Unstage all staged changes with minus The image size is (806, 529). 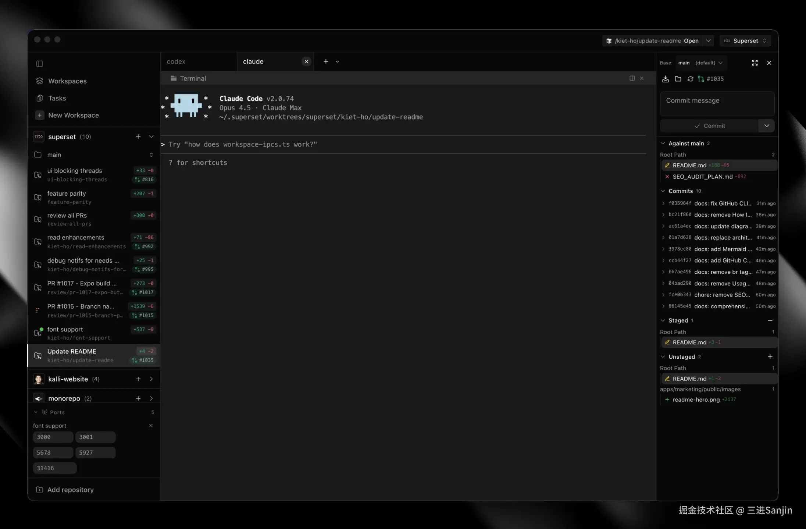coord(770,320)
